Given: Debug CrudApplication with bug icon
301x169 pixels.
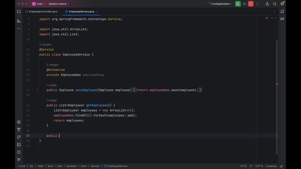Looking at the screenshot, I should tap(245, 4).
